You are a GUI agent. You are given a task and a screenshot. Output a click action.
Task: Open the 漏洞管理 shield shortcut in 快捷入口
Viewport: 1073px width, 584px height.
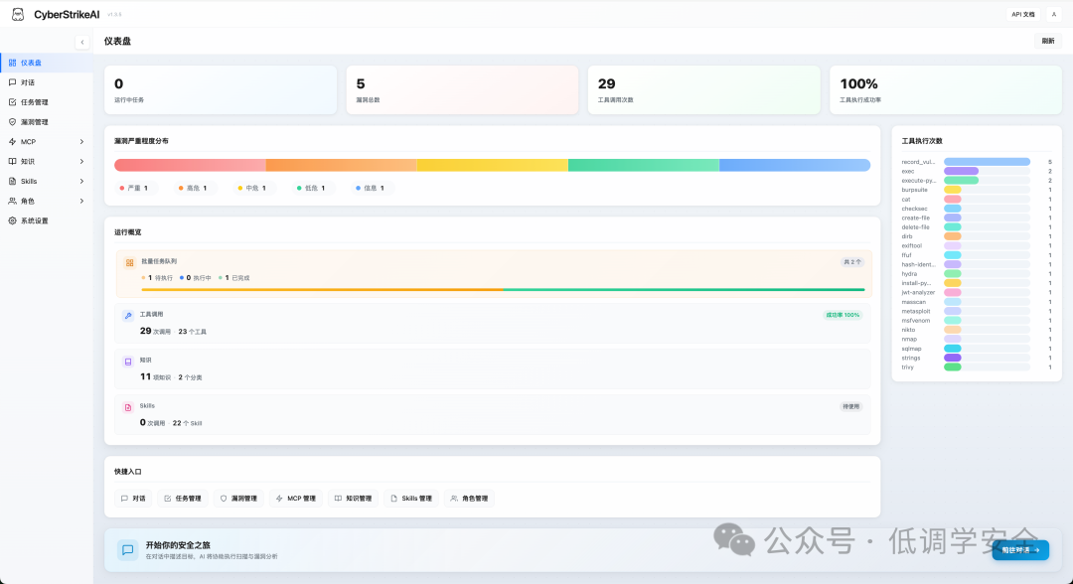tap(238, 499)
